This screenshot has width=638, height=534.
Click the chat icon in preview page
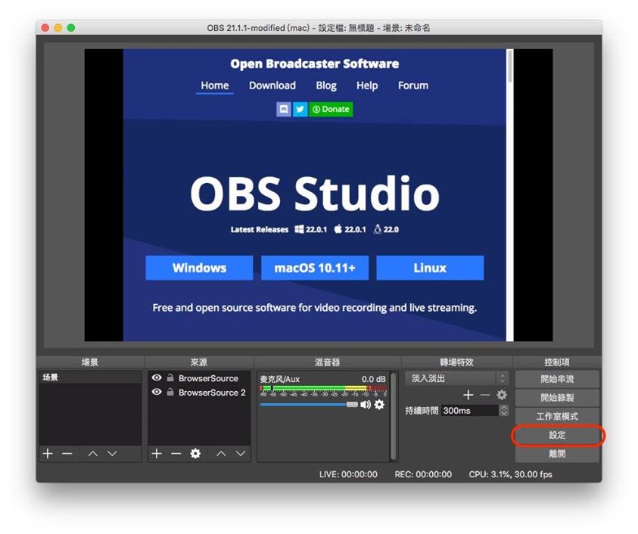(284, 109)
